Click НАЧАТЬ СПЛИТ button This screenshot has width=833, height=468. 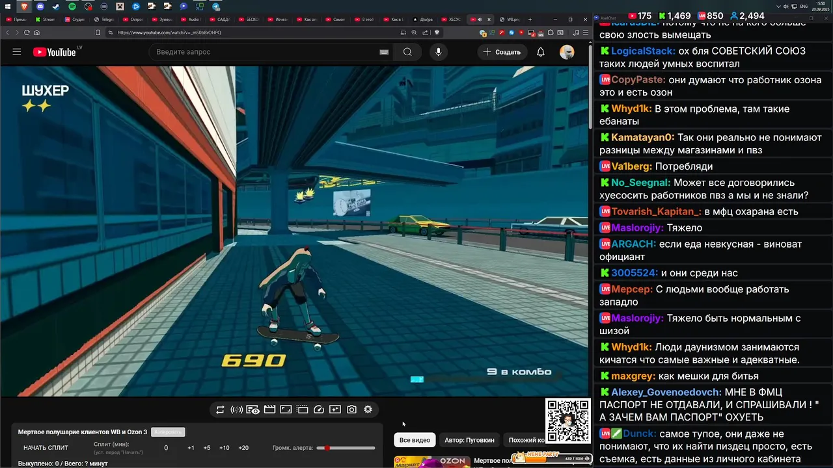(x=46, y=448)
